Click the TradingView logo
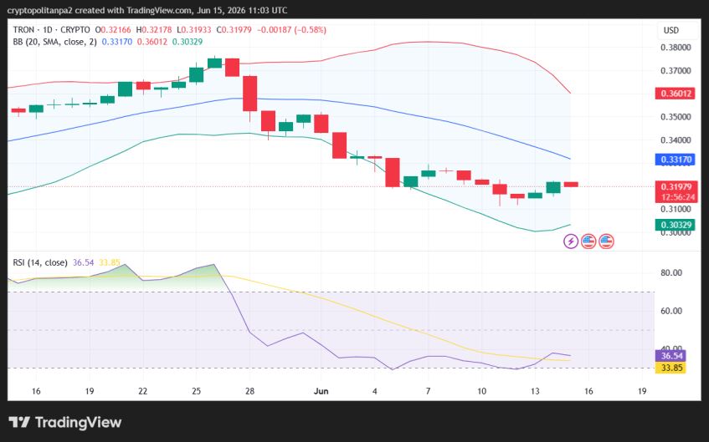 pos(65,423)
